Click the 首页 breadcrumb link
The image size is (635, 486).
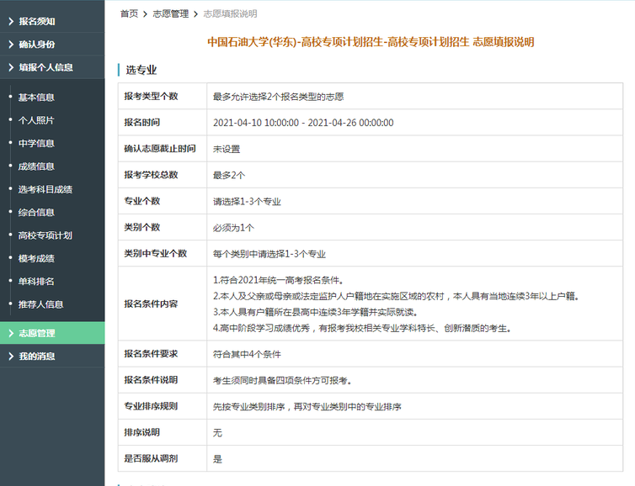point(129,13)
